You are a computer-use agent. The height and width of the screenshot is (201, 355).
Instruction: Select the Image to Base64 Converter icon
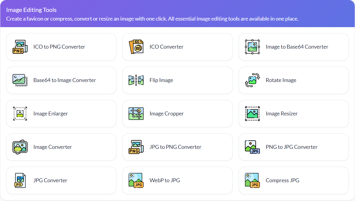pyautogui.click(x=252, y=47)
